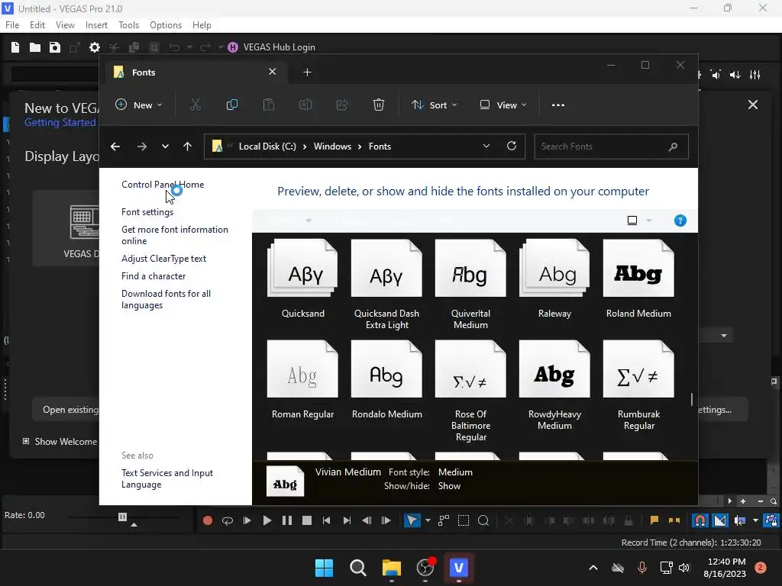The image size is (782, 586).
Task: Click the Play button in VEGAS transport
Action: (267, 520)
